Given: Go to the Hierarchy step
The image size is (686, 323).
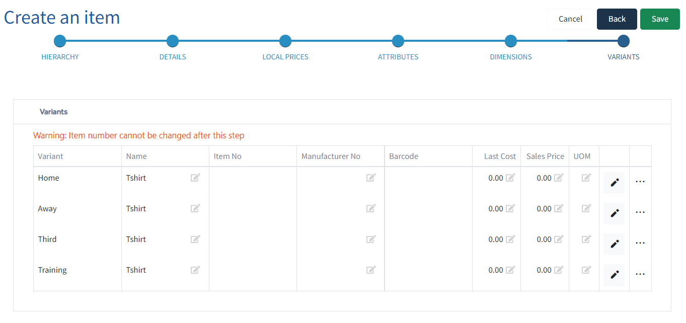Looking at the screenshot, I should (60, 41).
